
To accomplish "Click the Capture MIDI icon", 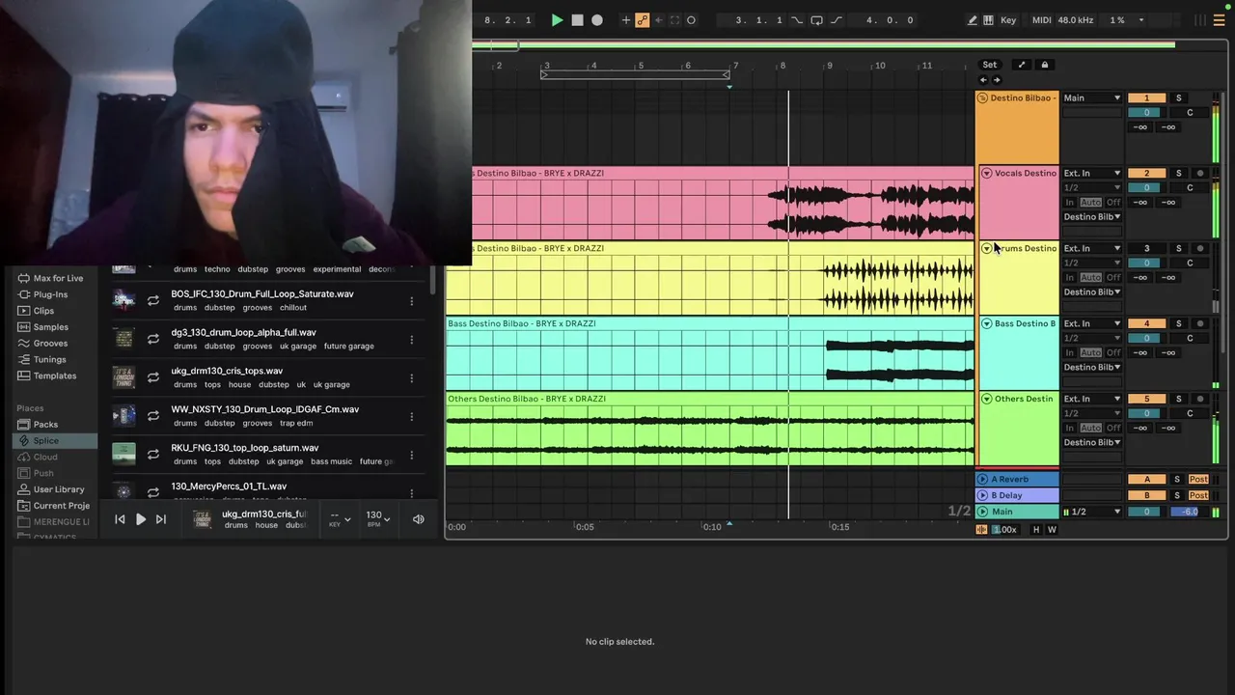I will (675, 20).
